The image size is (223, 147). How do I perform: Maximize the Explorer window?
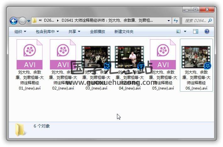(x=195, y=10)
